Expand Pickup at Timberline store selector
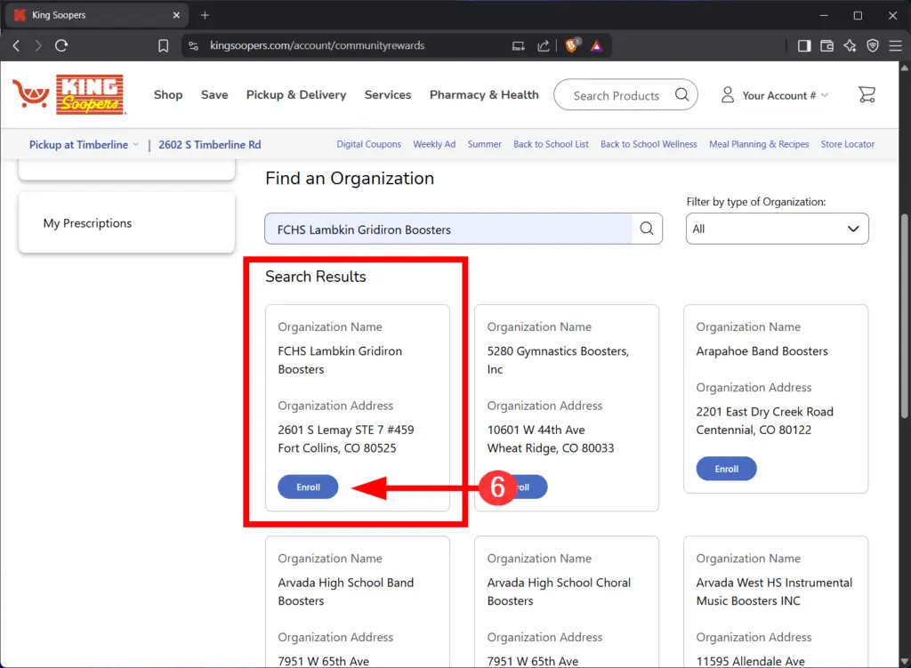Screen dimensions: 911x668 (x=84, y=145)
